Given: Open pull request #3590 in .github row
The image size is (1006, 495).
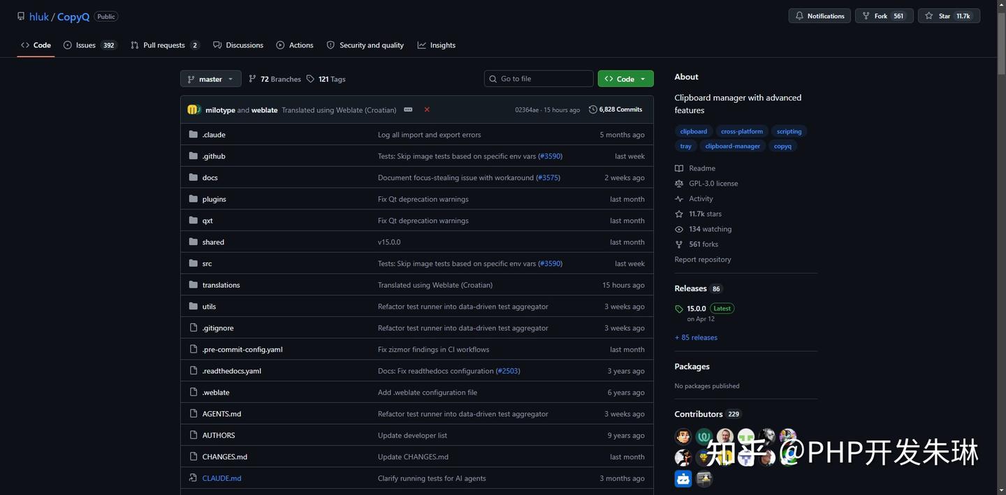Looking at the screenshot, I should point(550,156).
